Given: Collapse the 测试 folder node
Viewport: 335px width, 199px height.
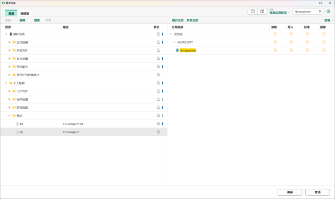Looking at the screenshot, I should tap(9, 116).
